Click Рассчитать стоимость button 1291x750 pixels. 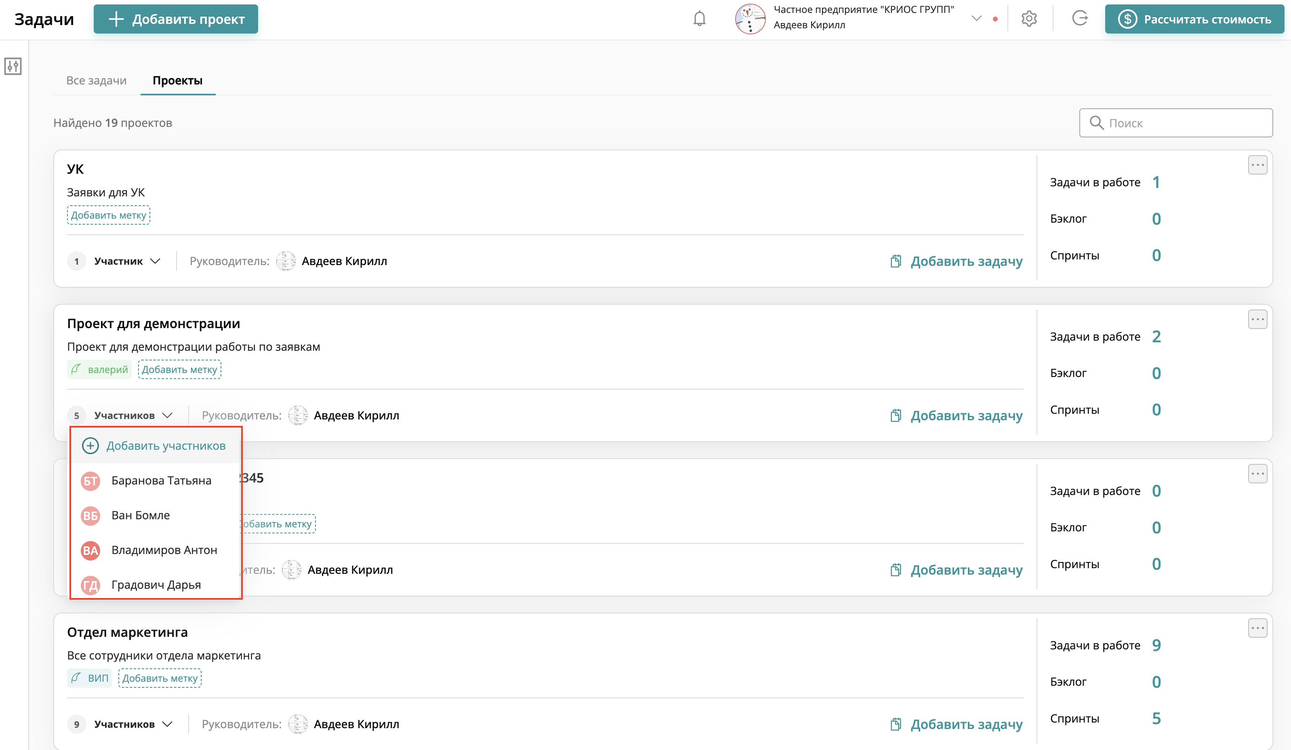coord(1194,19)
